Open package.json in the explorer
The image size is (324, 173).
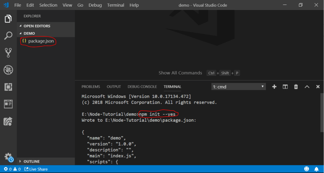click(x=41, y=41)
